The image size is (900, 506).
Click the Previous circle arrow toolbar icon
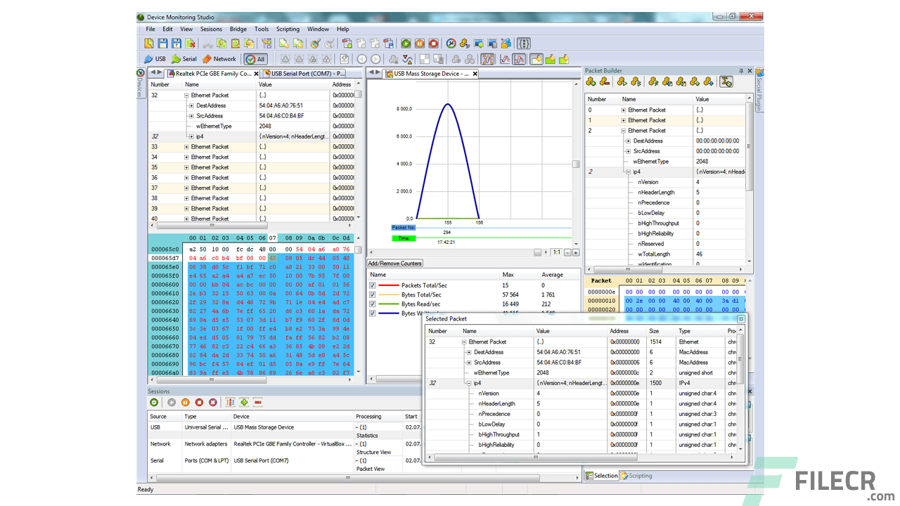point(361,59)
